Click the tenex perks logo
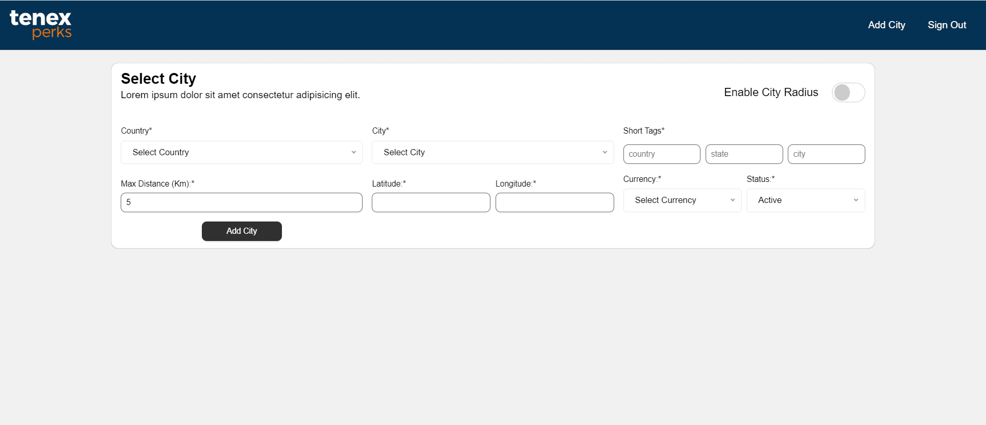986x425 pixels. click(x=41, y=25)
